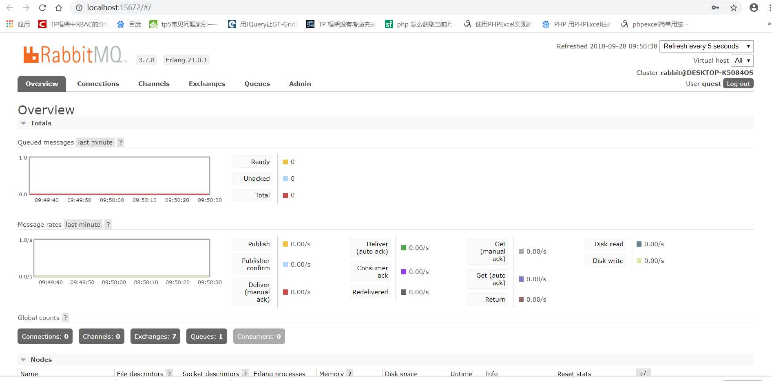This screenshot has height=381, width=772.
Task: Click the Queued messages chart area
Action: pos(119,176)
